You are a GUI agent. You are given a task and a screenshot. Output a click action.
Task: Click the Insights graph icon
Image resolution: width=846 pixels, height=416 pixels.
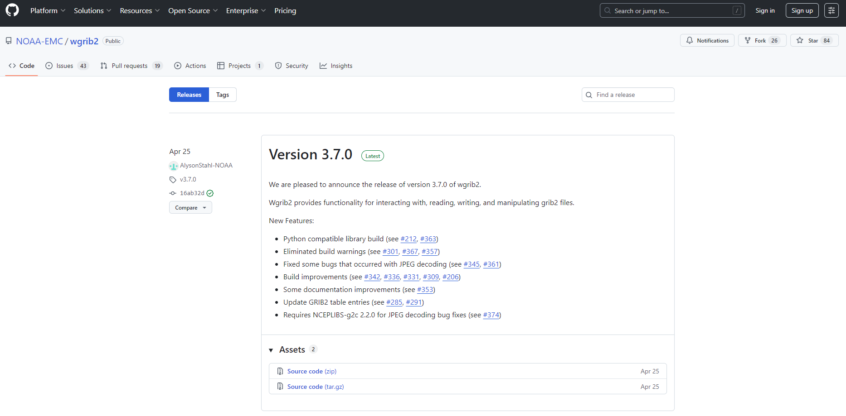tap(323, 66)
